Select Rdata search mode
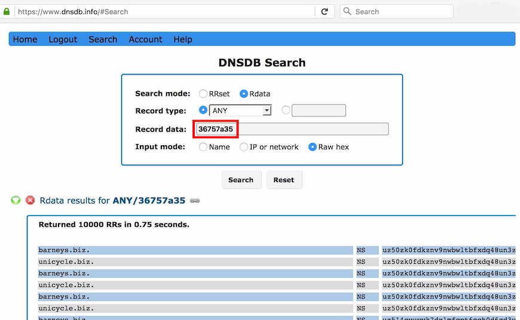Image resolution: width=520 pixels, height=320 pixels. 244,94
